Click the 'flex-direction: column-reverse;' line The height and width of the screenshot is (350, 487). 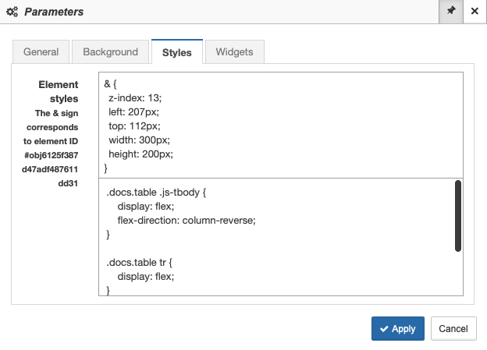coord(187,221)
